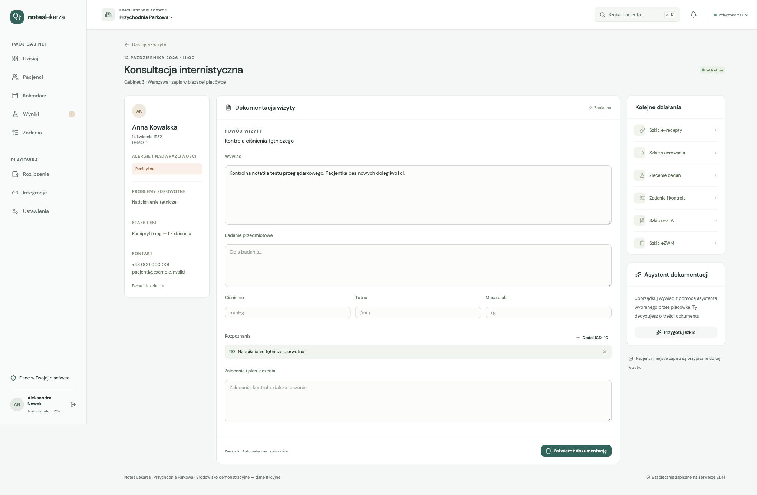Click the AK patient avatar

pyautogui.click(x=139, y=111)
